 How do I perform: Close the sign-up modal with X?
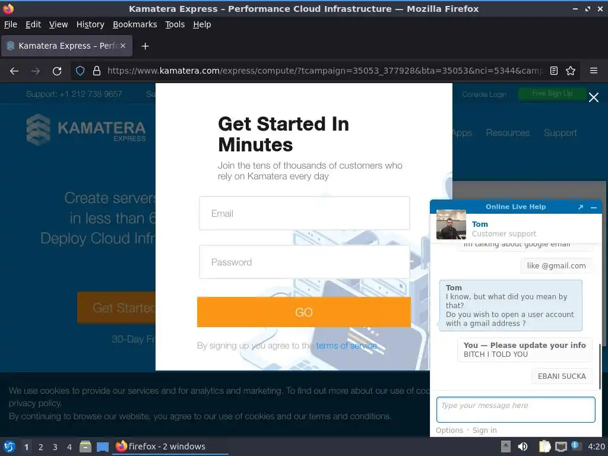[594, 97]
